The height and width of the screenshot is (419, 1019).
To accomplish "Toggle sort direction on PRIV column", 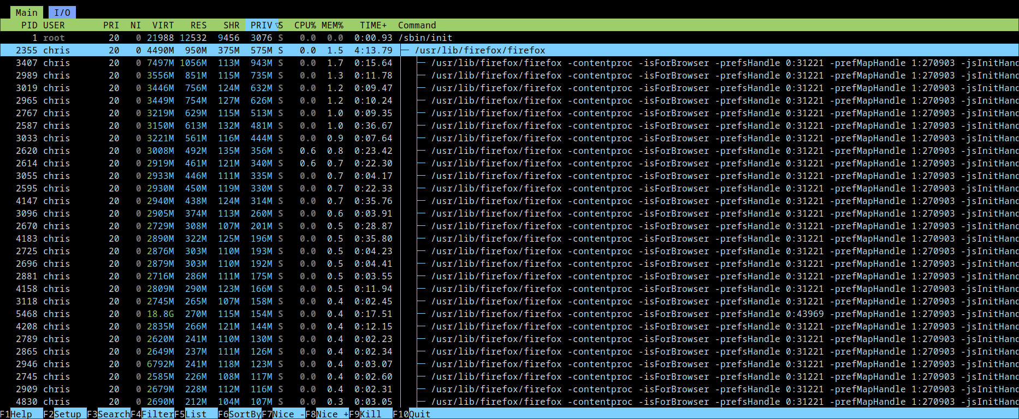I will coord(262,25).
